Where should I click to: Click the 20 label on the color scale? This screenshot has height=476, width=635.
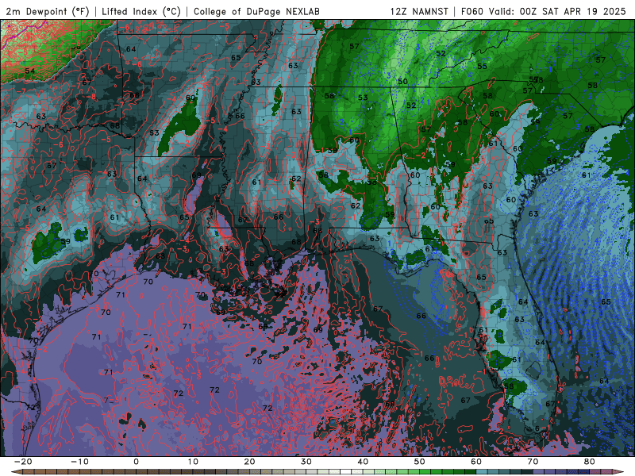click(x=249, y=462)
